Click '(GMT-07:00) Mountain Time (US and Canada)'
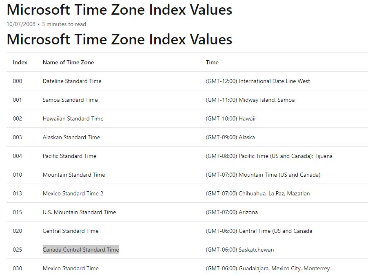The width and height of the screenshot is (368, 276). point(263,175)
